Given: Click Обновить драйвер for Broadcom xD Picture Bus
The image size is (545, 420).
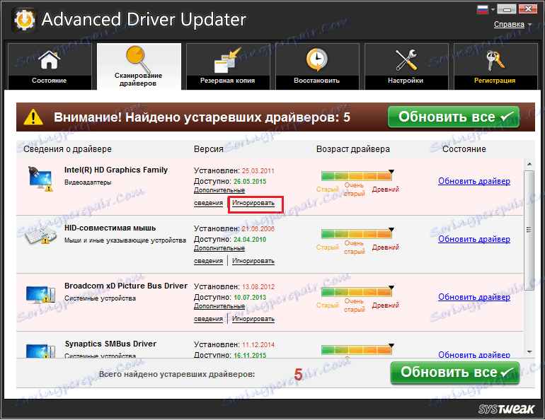Looking at the screenshot, I should click(x=474, y=297).
